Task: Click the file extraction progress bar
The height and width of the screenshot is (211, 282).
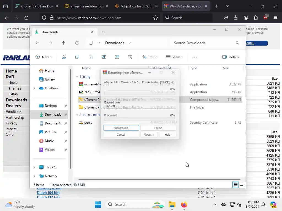Action: coord(140,93)
